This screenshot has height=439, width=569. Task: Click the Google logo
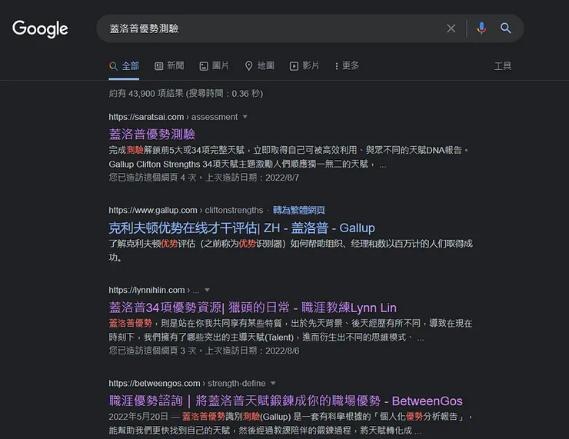tap(40, 28)
